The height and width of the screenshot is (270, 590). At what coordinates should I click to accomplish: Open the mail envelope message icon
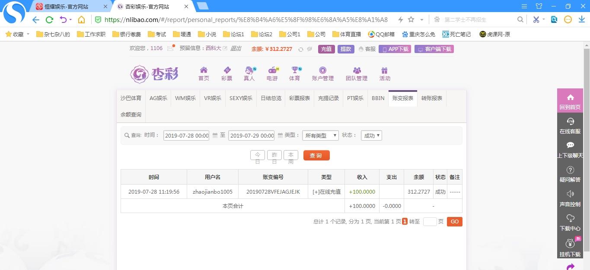click(x=170, y=49)
